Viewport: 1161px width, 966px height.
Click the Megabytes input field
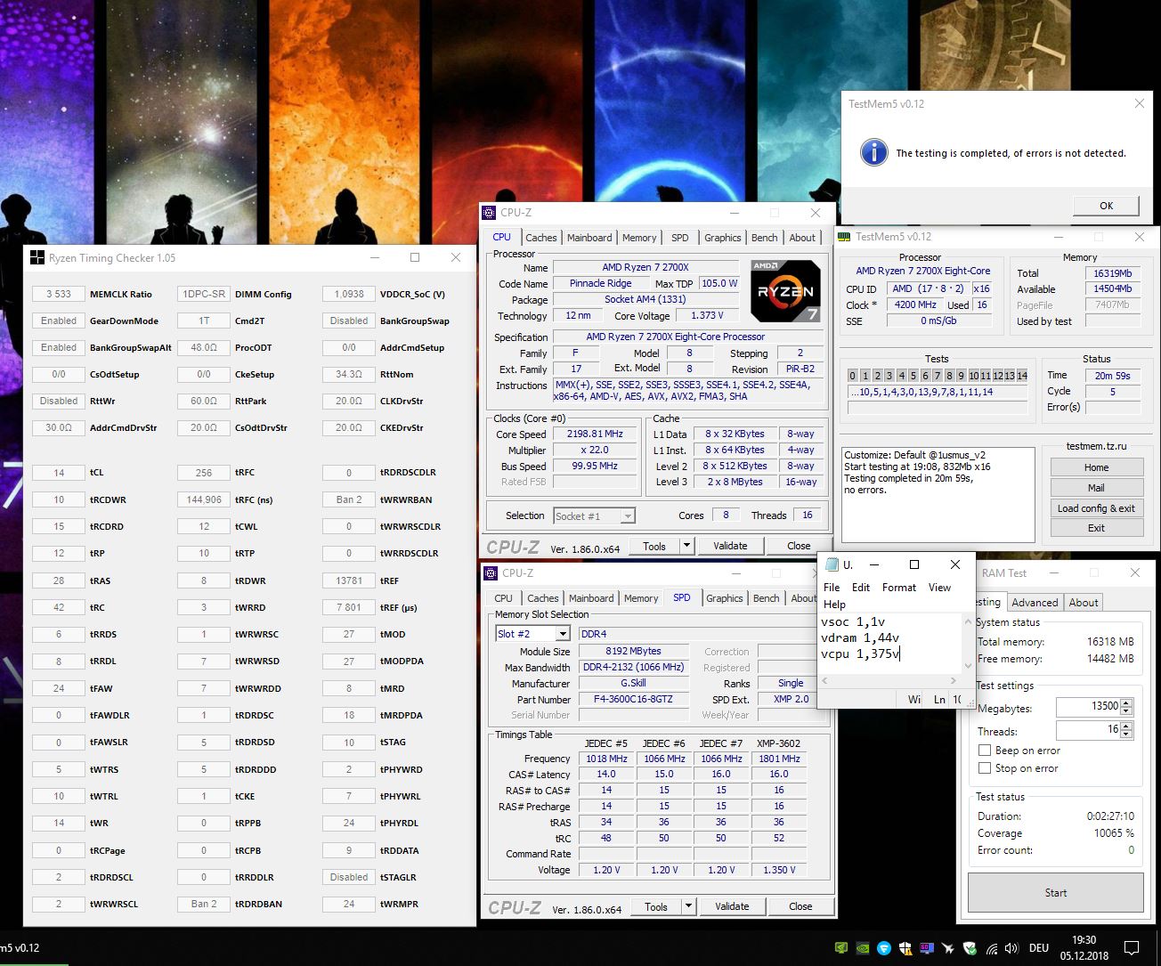(1088, 706)
